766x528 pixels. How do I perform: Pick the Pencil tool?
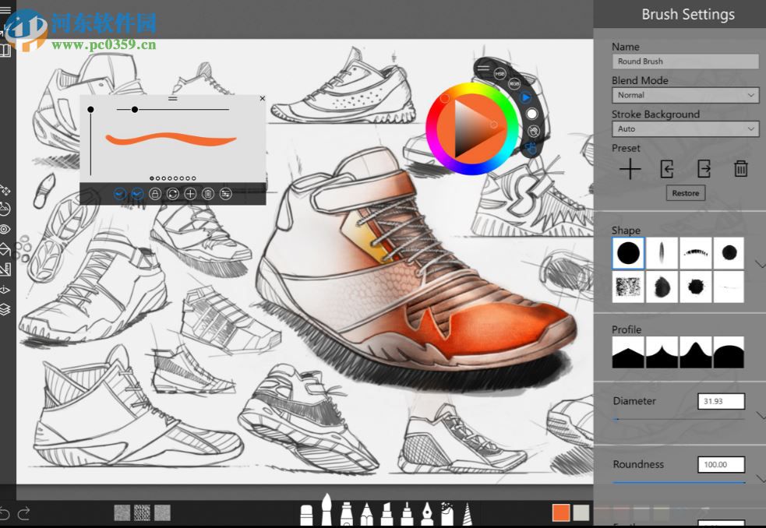366,514
